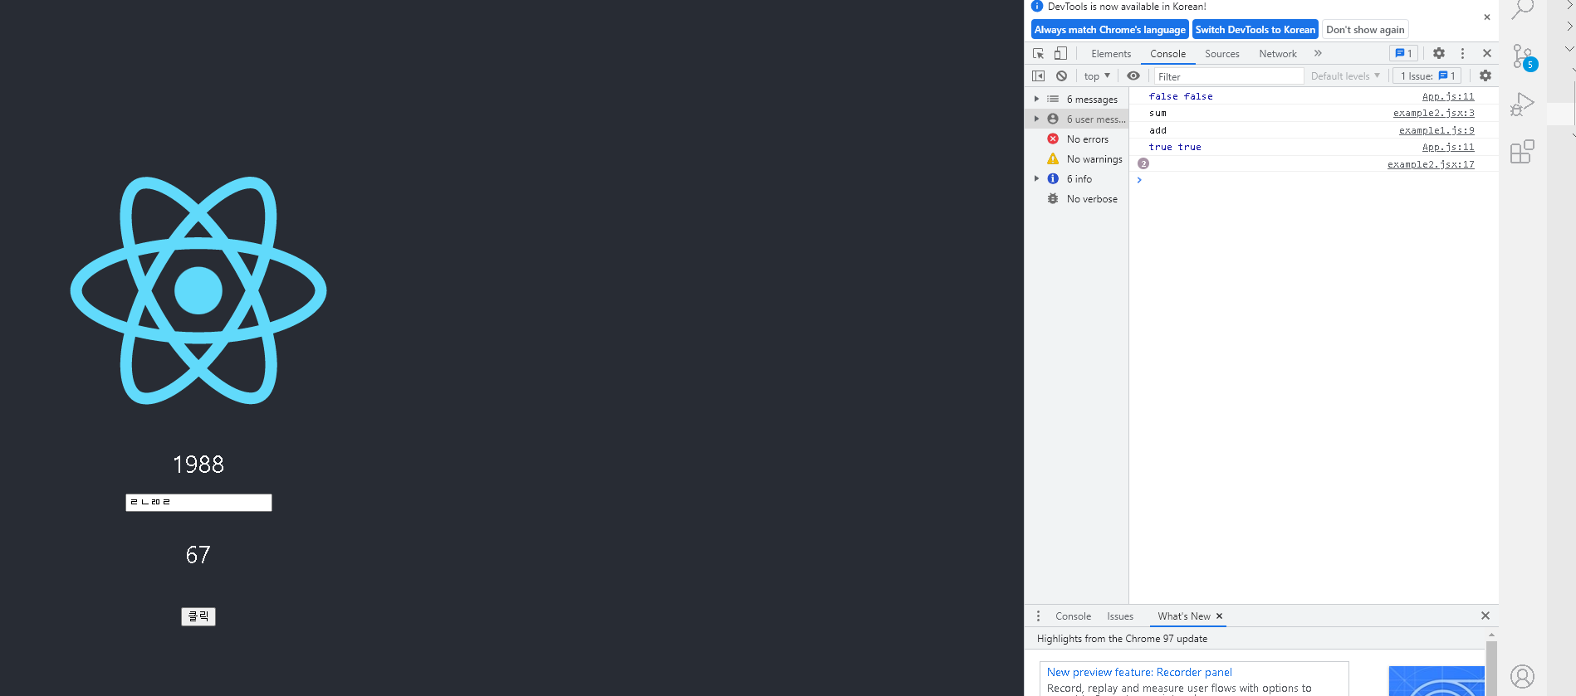Click the 'add' console log message
This screenshot has height=696, width=1576.
click(1158, 130)
